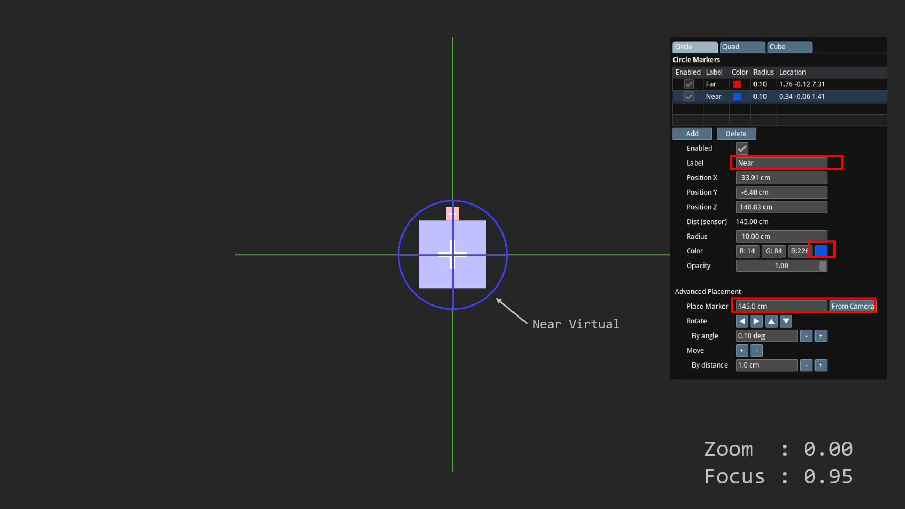Click the Label input field containing Near
Viewport: 905px width, 509px height.
[x=781, y=163]
